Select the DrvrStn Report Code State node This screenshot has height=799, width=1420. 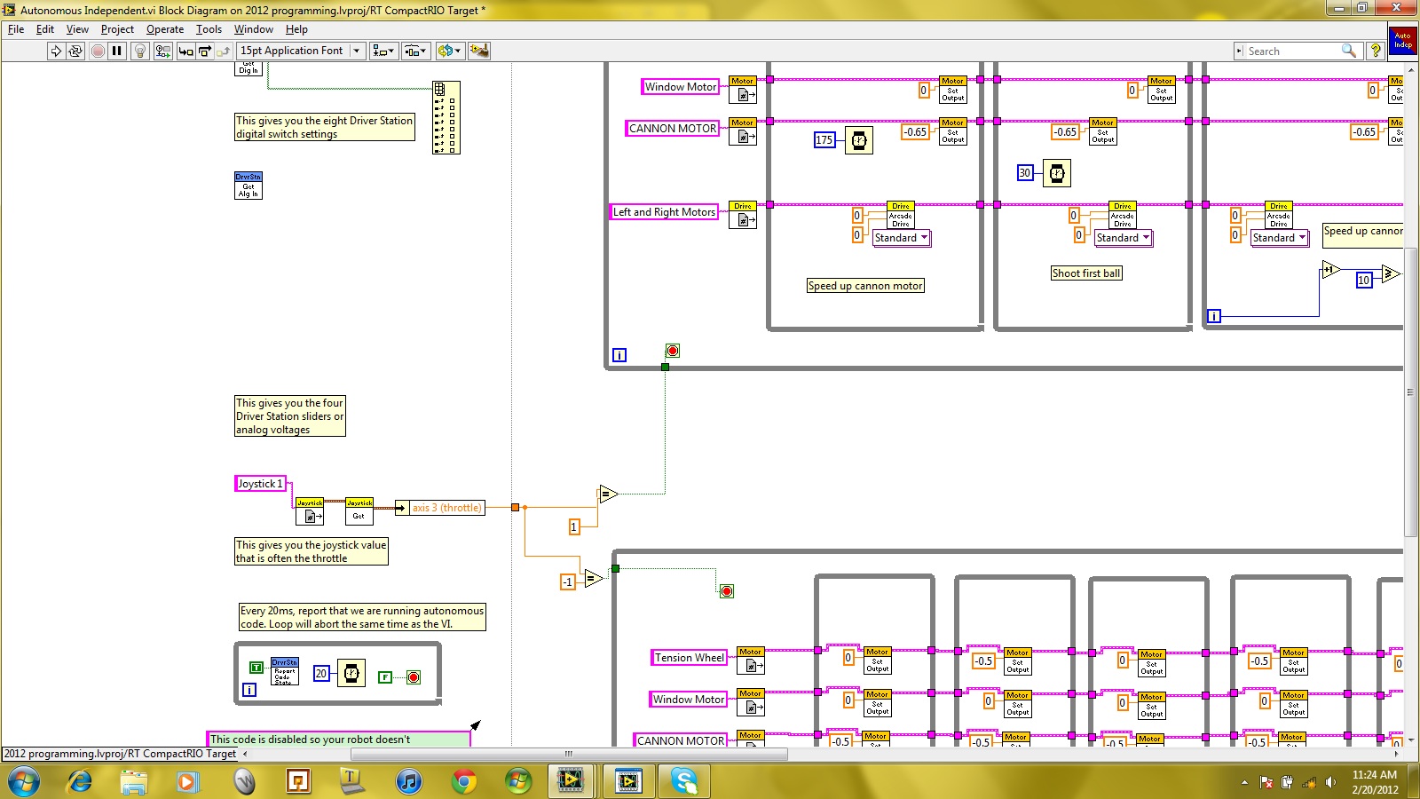[285, 671]
